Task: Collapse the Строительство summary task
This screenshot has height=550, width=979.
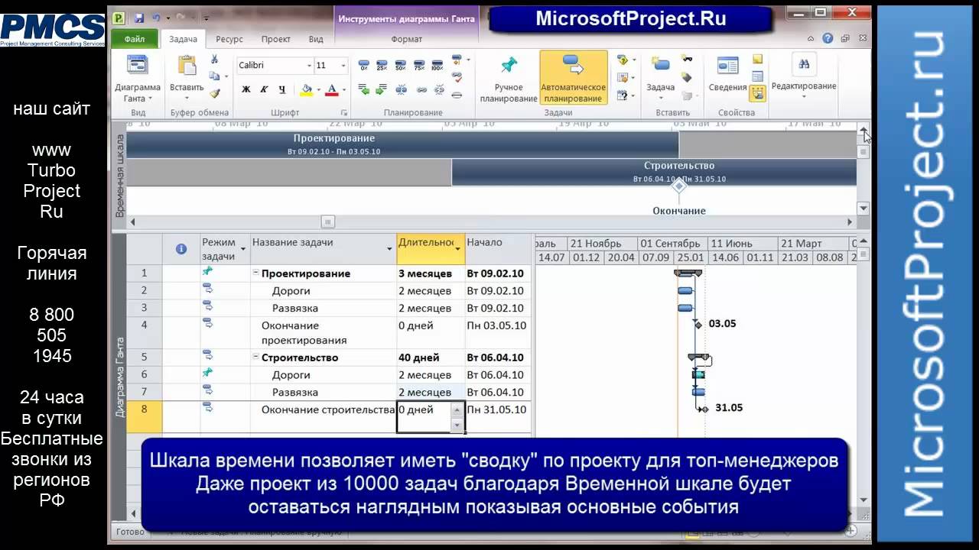Action: [x=256, y=357]
